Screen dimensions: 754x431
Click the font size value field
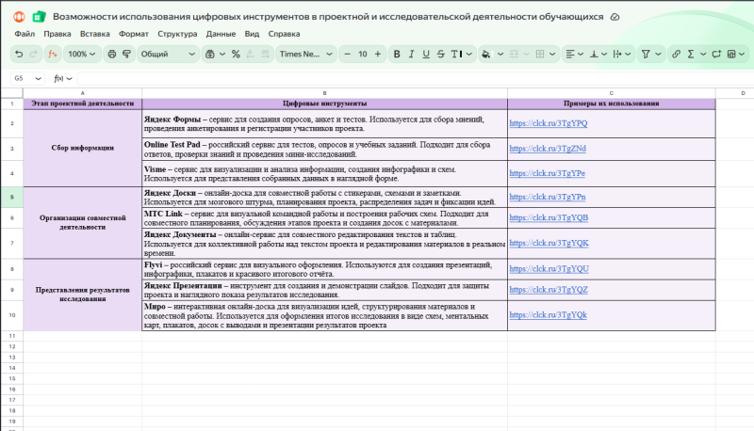pyautogui.click(x=363, y=55)
